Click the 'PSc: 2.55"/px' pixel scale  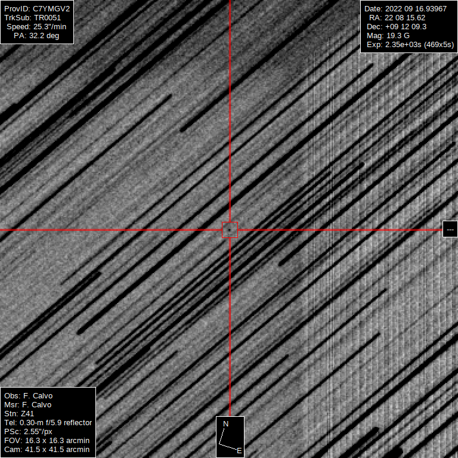pyautogui.click(x=28, y=431)
